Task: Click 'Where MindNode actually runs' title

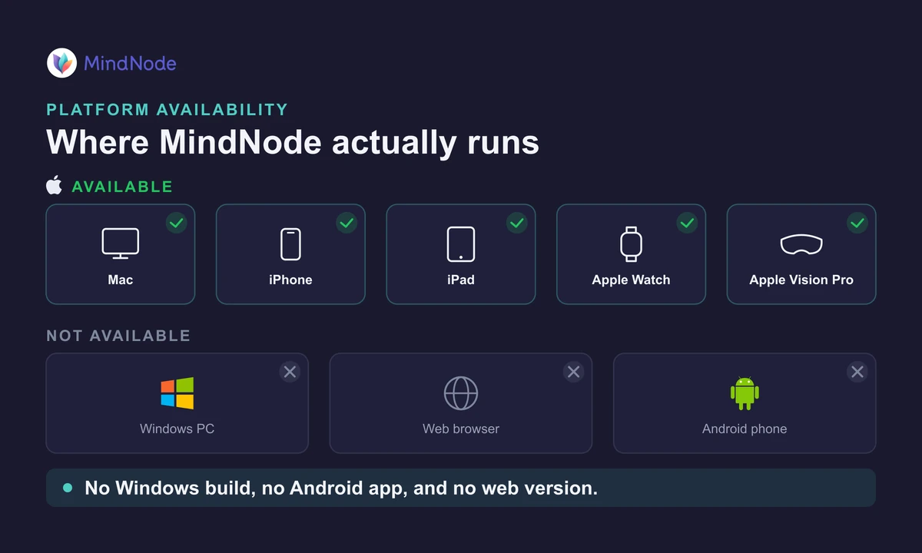Action: [x=293, y=143]
